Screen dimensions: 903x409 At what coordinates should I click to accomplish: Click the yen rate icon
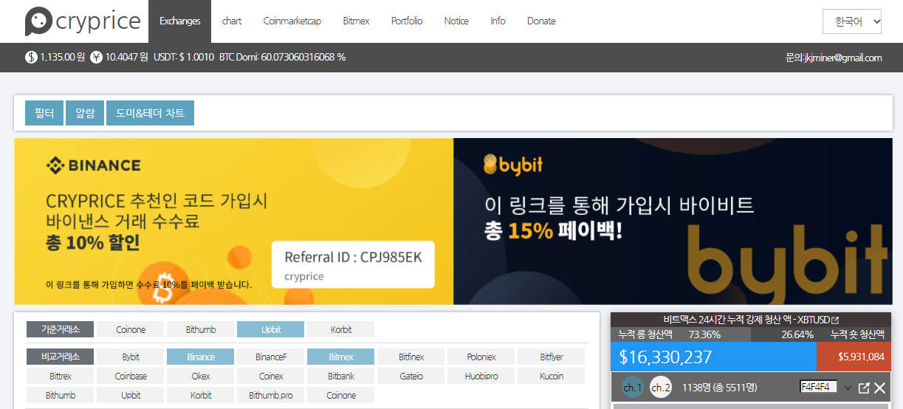[96, 57]
